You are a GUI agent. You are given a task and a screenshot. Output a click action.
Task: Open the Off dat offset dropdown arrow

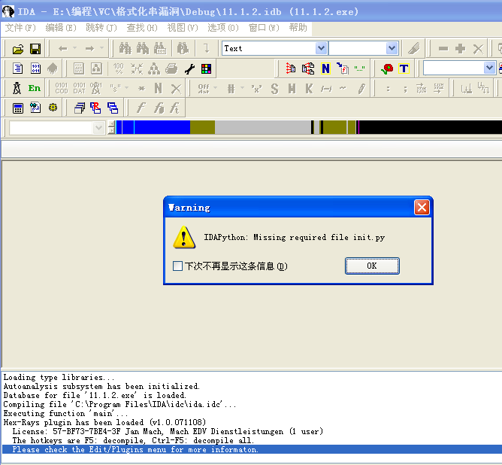tap(215, 88)
